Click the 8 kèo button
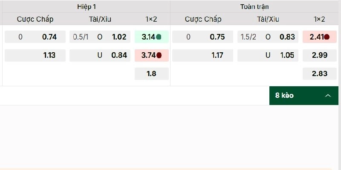This screenshot has width=341, height=170. [x=285, y=96]
